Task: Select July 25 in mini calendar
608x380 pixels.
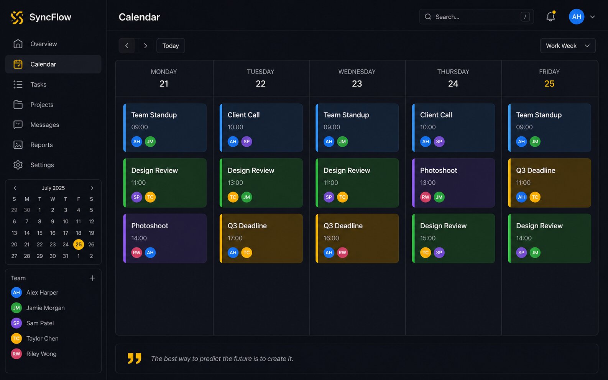Action: pyautogui.click(x=79, y=244)
